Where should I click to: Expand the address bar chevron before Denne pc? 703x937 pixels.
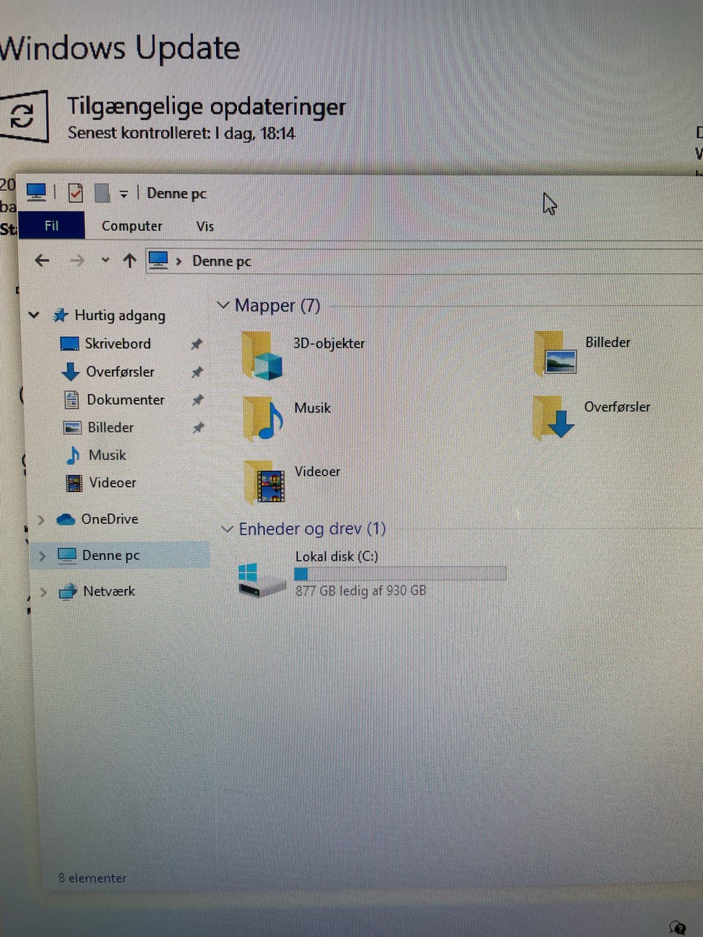coord(179,261)
